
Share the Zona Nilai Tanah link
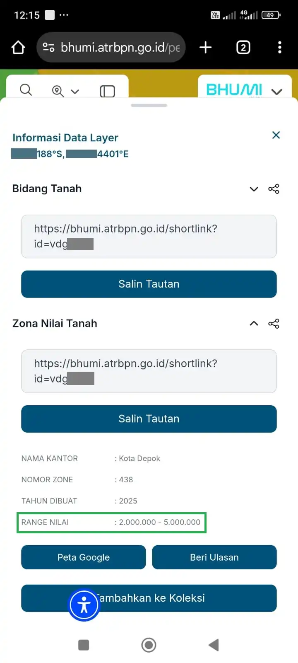pos(274,324)
